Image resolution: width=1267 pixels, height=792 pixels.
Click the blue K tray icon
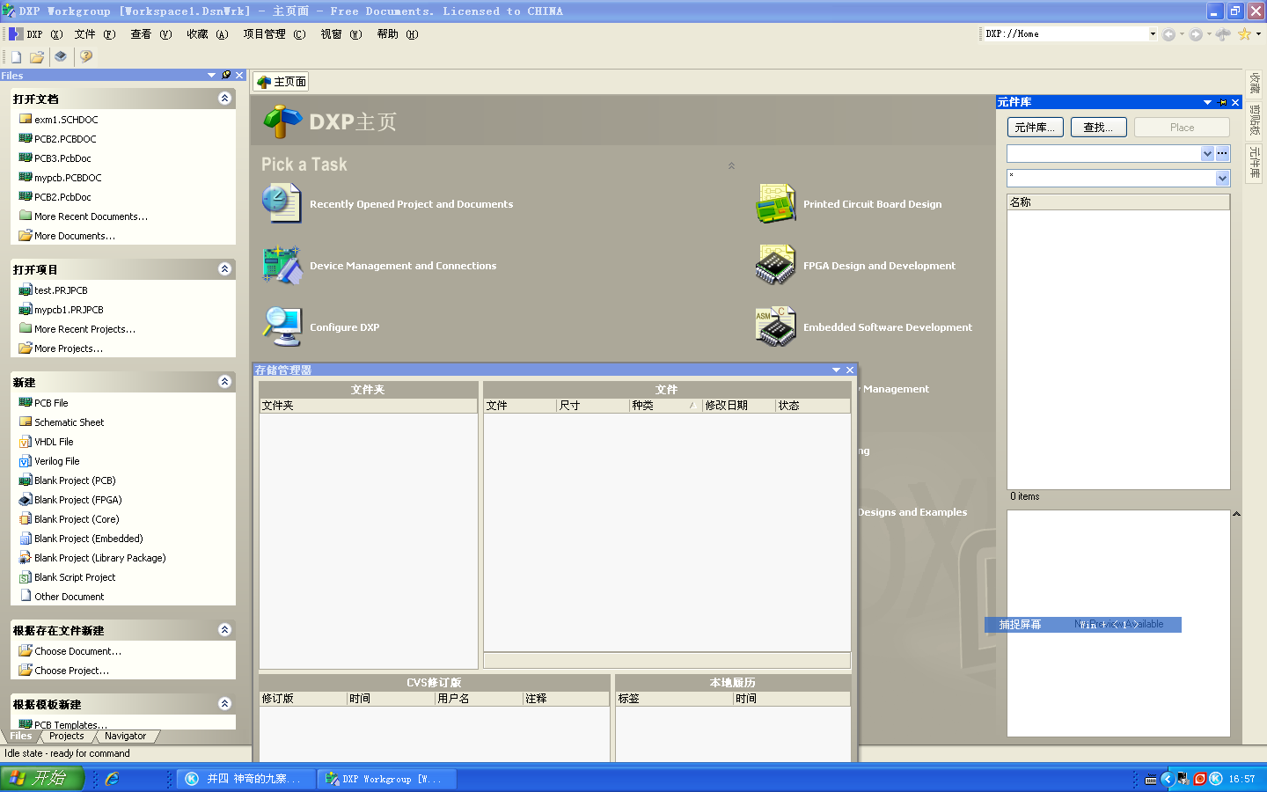pyautogui.click(x=1216, y=779)
